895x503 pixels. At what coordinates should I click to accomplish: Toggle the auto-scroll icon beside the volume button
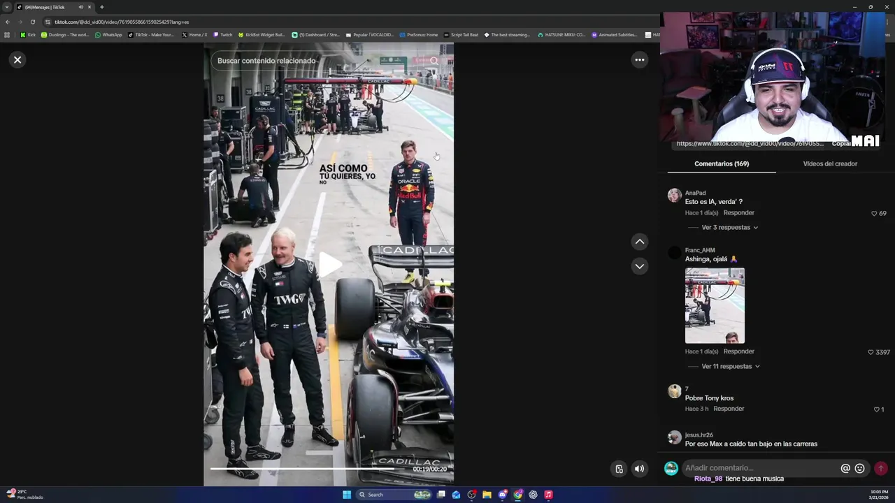[619, 469]
